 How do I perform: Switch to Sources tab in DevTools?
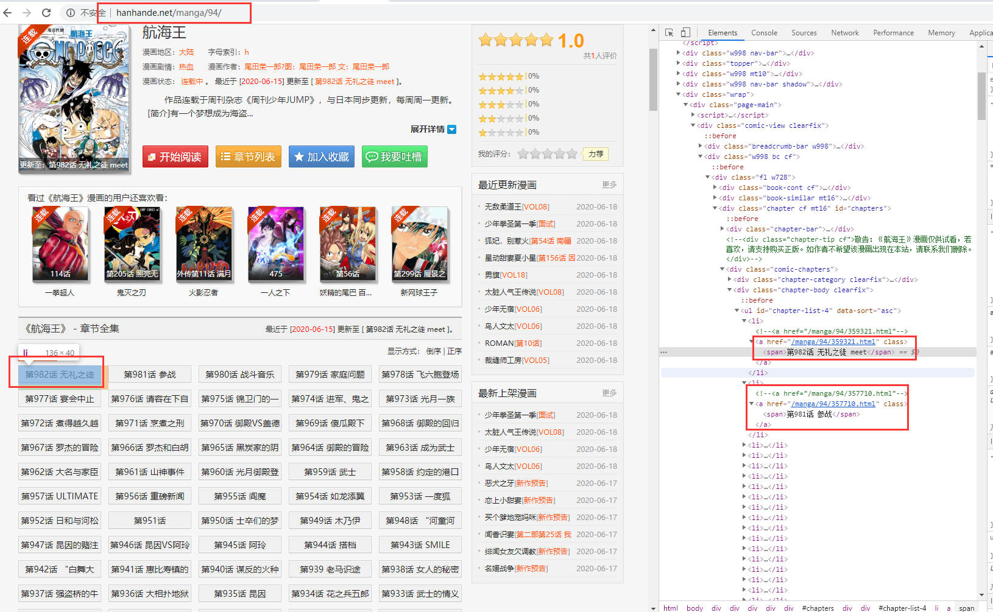click(x=804, y=33)
